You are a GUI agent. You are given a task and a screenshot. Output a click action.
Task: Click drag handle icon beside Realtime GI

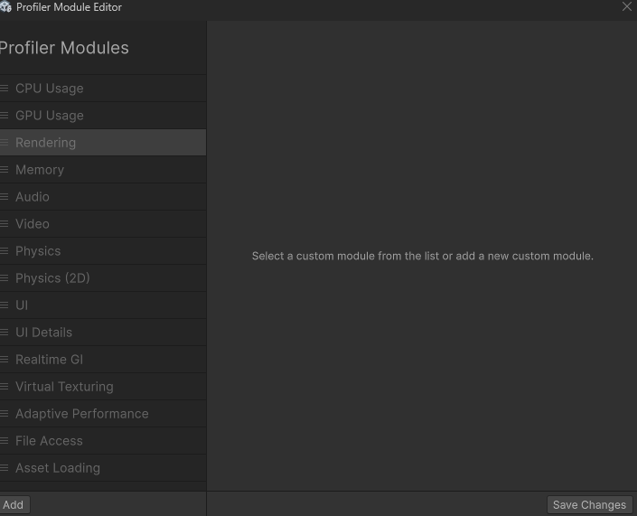(5, 360)
